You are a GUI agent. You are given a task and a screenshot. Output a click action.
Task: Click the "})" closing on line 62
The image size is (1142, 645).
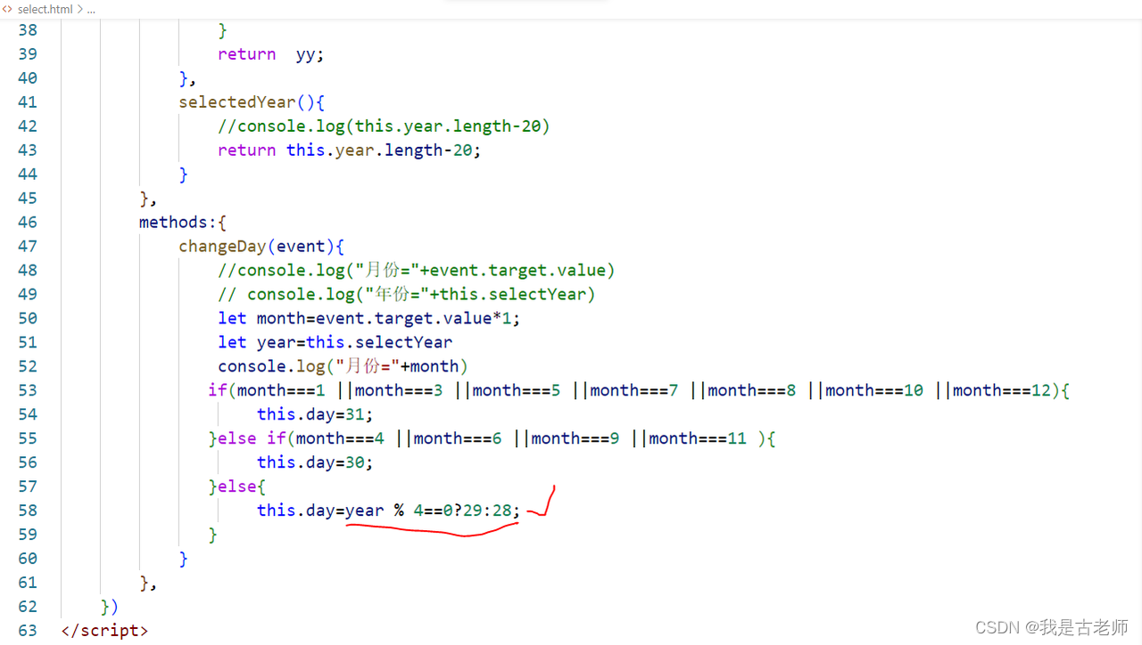coord(109,607)
